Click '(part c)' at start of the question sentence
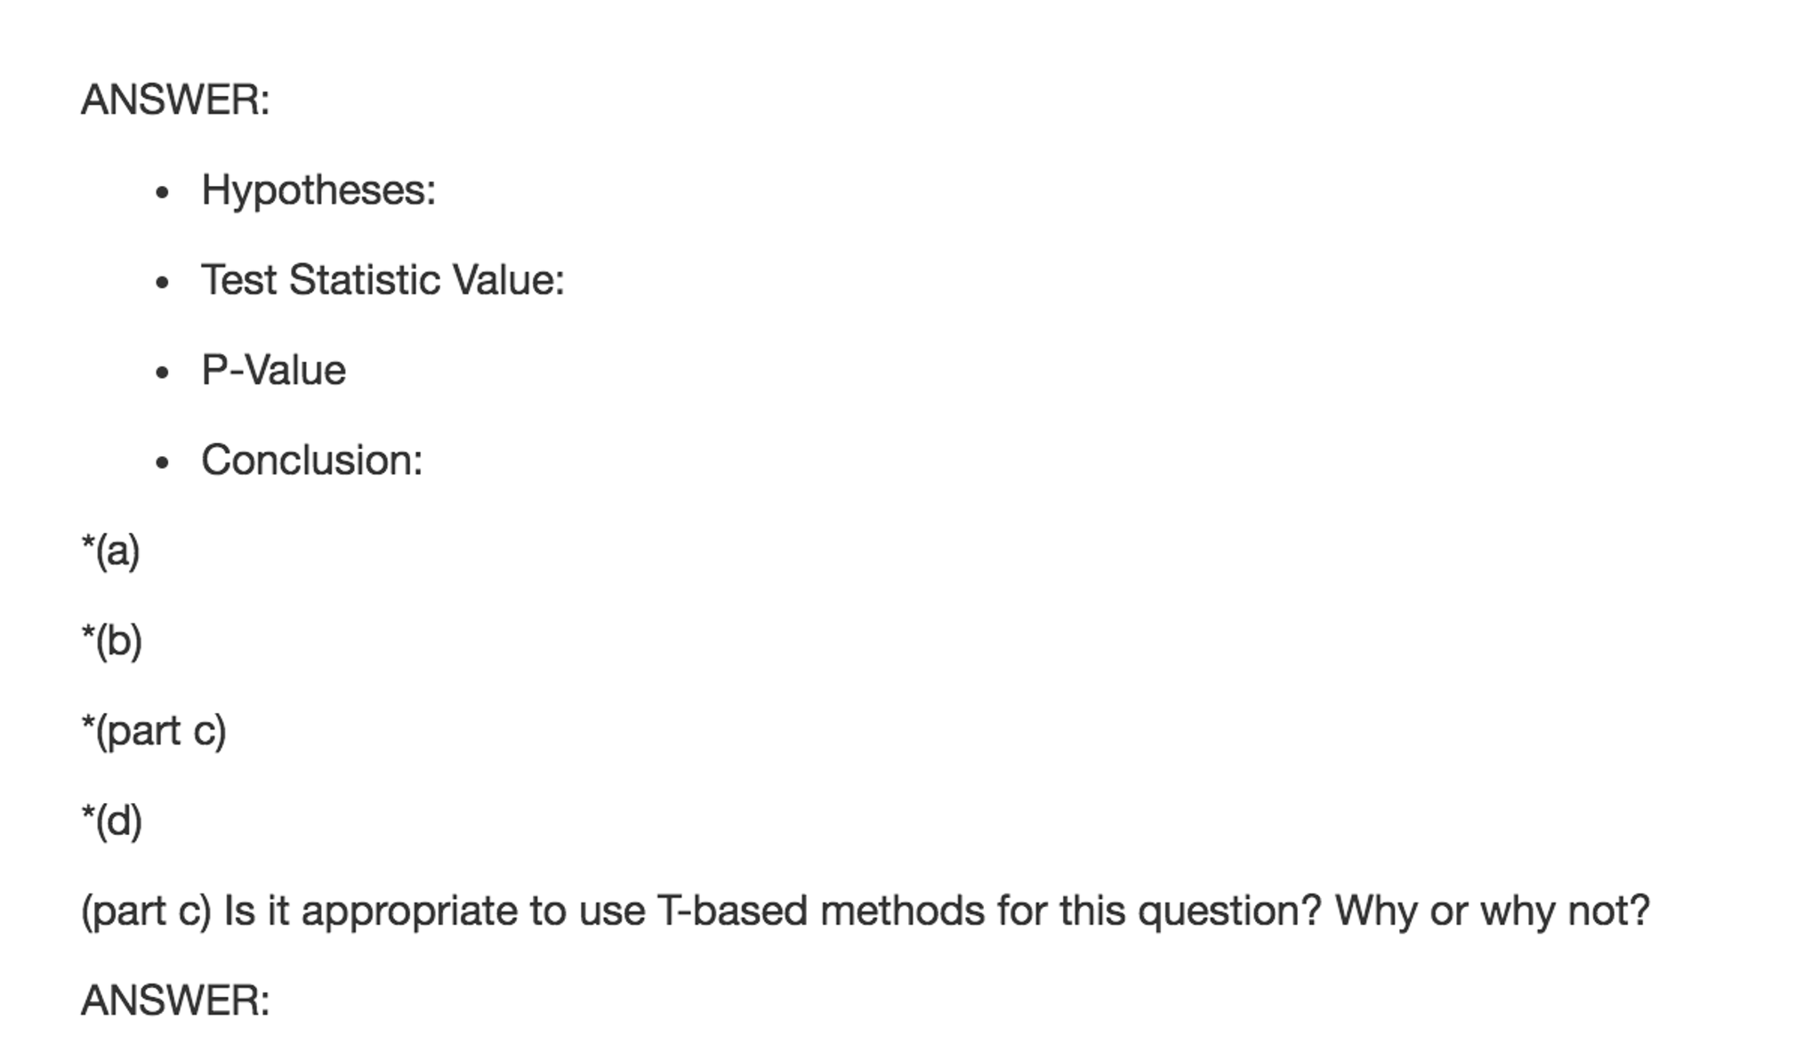The height and width of the screenshot is (1060, 1820). point(146,911)
